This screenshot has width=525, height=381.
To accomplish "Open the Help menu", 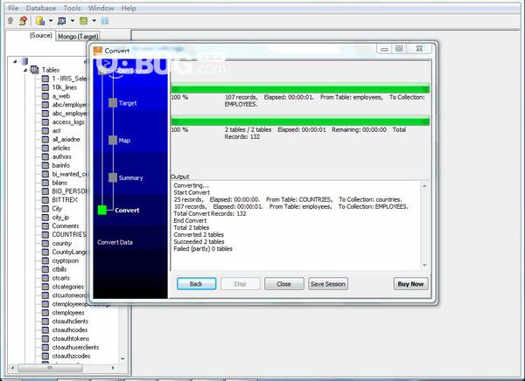I will [x=129, y=8].
